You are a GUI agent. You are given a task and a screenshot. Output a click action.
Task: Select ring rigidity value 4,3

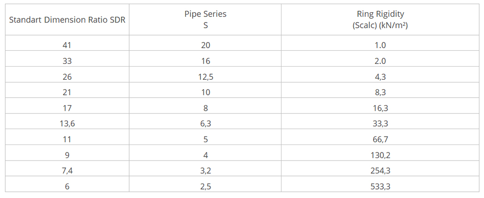point(380,76)
